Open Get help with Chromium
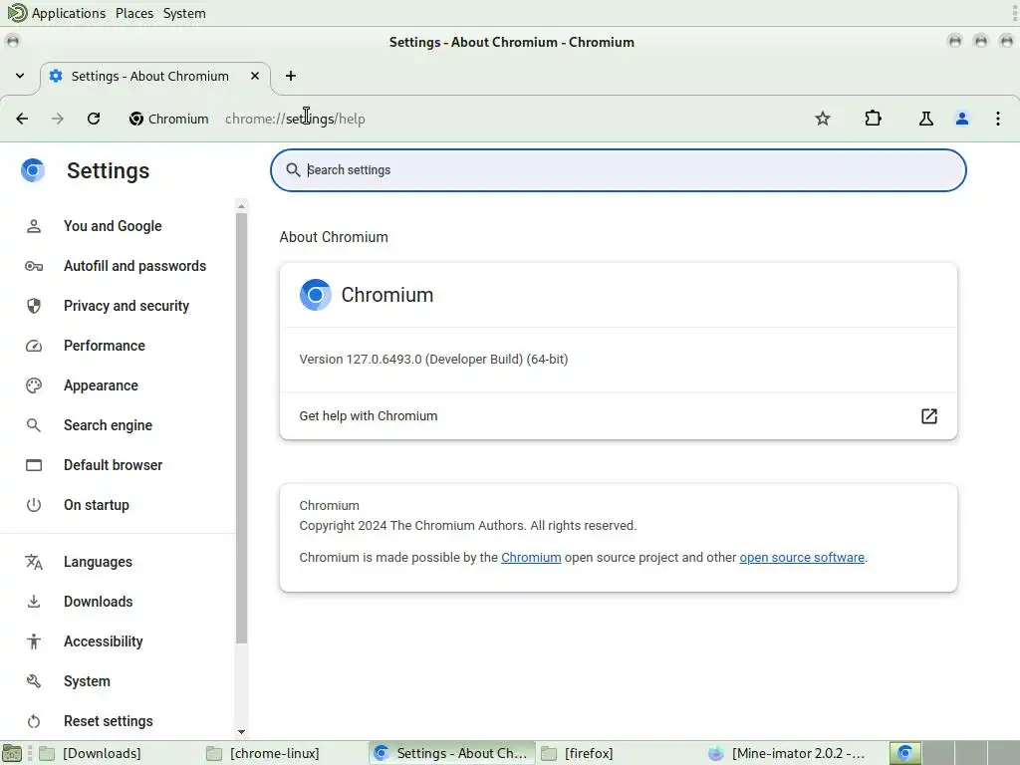 tap(618, 415)
